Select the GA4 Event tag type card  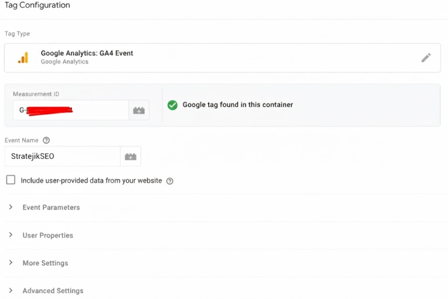point(175,57)
